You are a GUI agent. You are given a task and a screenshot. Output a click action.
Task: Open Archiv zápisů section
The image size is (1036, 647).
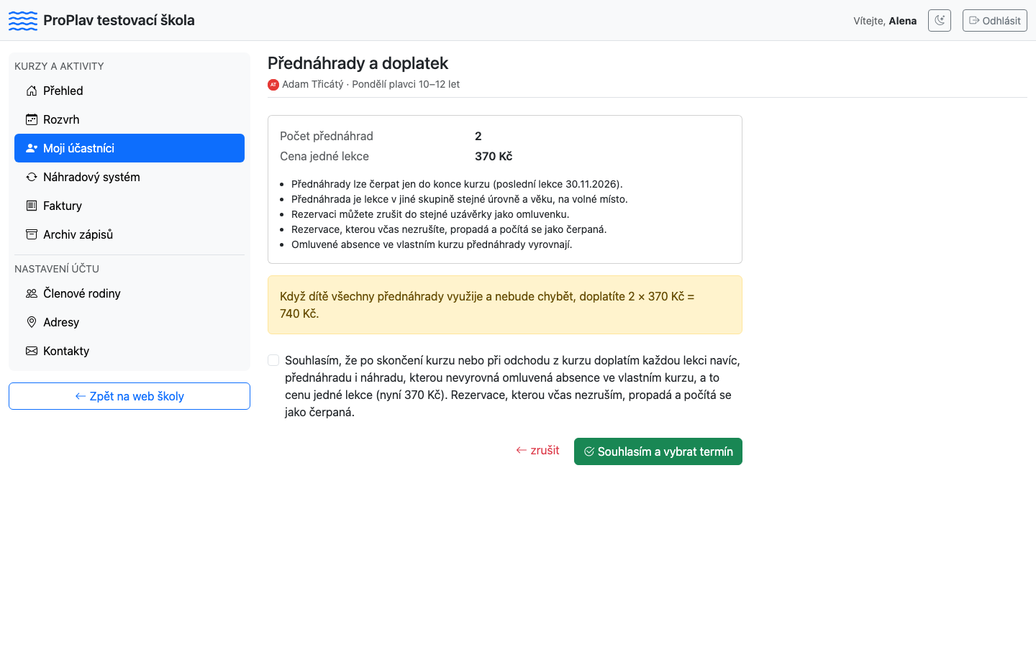[129, 234]
